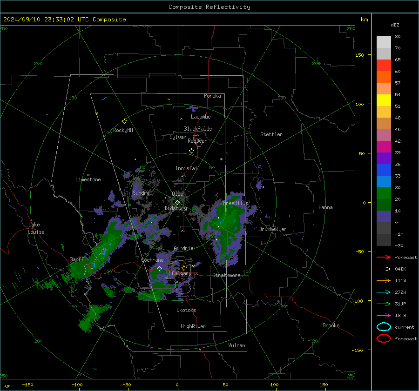
Task: Select the blue 33 dBZ color swatch
Action: click(x=384, y=170)
